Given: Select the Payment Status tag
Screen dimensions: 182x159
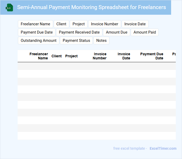Looking at the screenshot, I should [76, 41].
